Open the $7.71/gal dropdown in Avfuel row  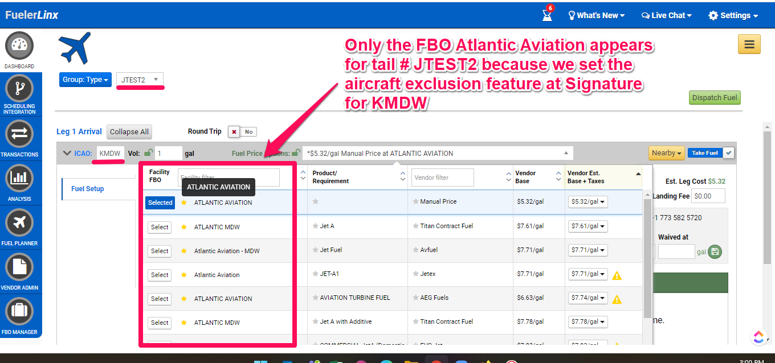coord(588,250)
